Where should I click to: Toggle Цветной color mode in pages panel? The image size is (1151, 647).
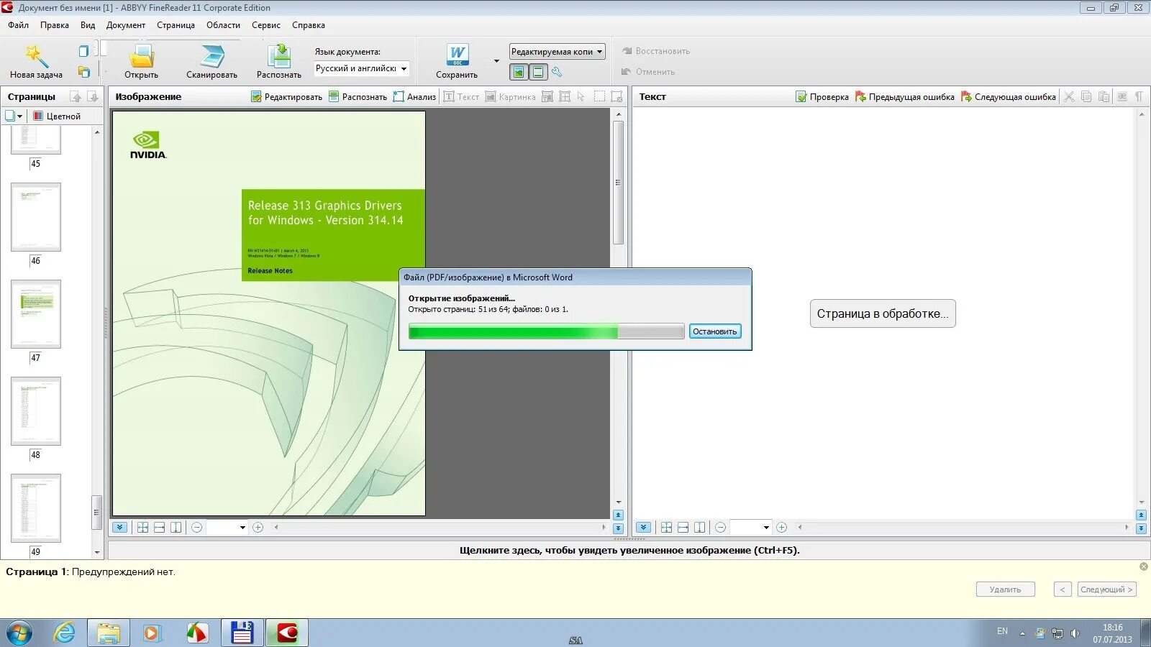[x=57, y=116]
